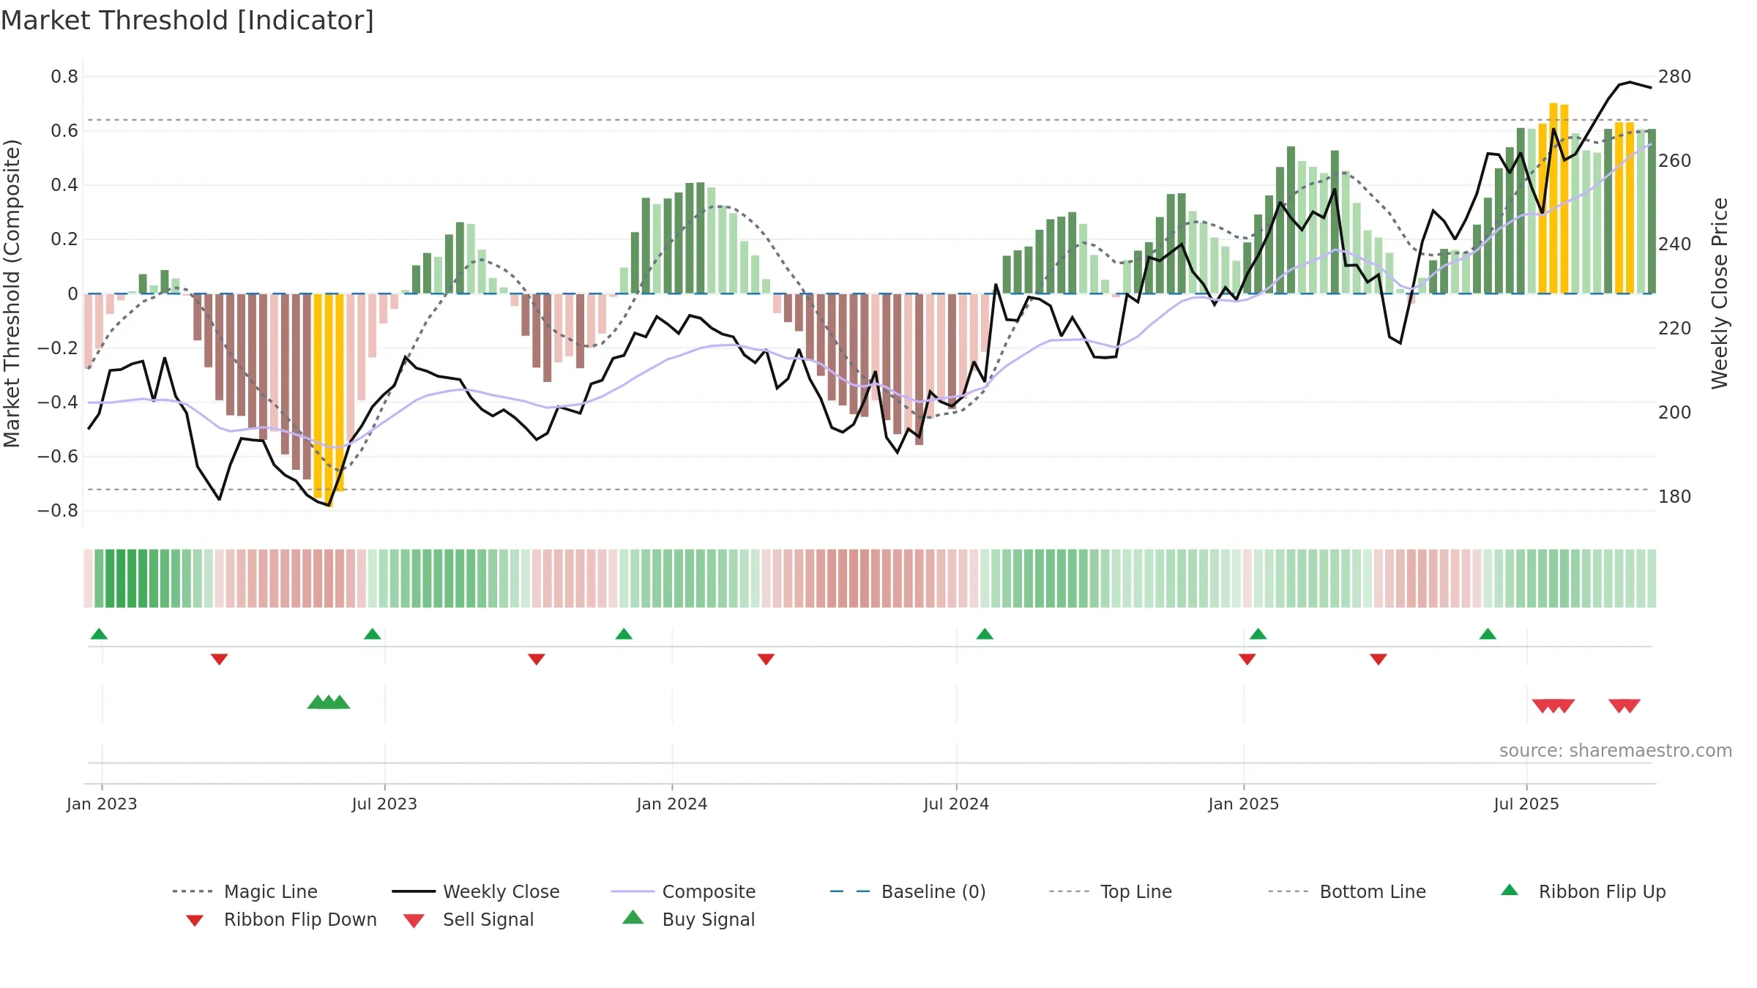Toggle the Sell Signal legend entry
The height and width of the screenshot is (988, 1757).
[469, 919]
